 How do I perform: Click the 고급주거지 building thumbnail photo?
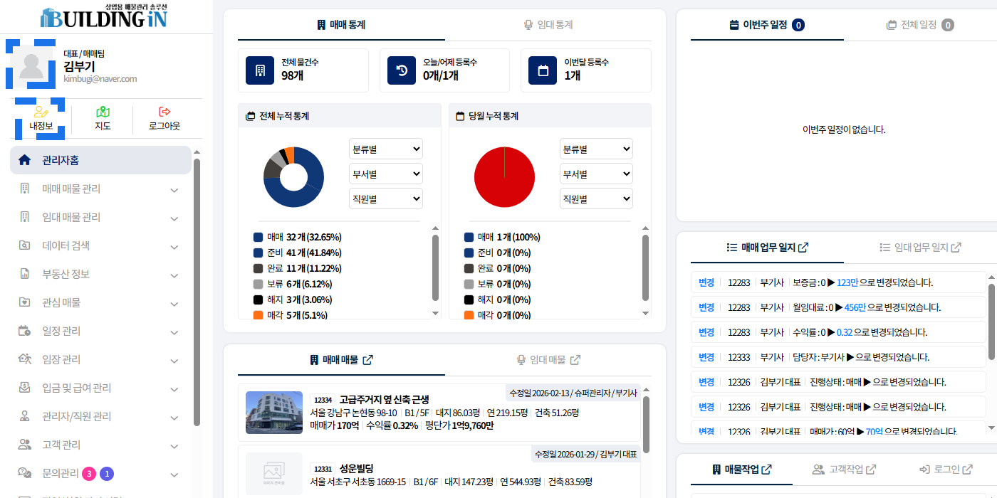pyautogui.click(x=274, y=413)
